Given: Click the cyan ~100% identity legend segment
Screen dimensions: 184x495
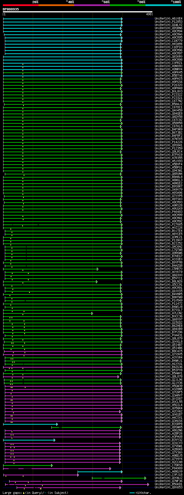Looking at the screenshot, I should (163, 5).
